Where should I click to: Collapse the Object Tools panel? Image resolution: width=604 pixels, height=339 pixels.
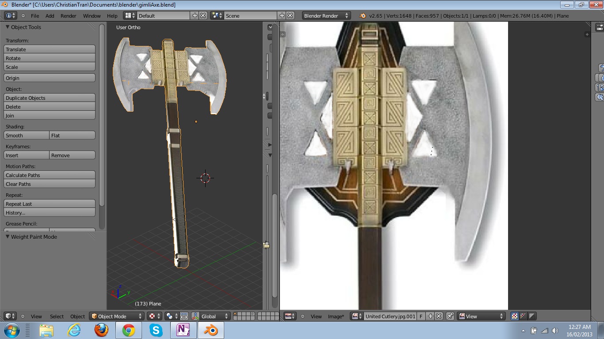click(x=8, y=27)
